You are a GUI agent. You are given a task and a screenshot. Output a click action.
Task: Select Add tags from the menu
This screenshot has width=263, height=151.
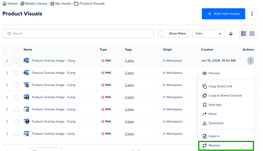click(x=226, y=105)
